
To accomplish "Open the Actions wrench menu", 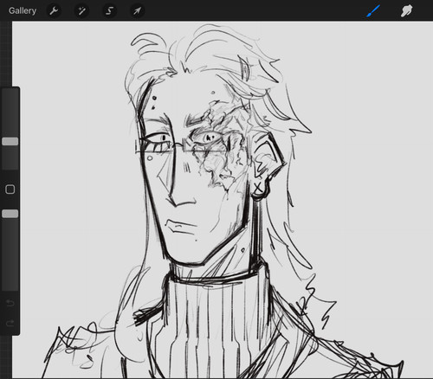I will point(54,11).
